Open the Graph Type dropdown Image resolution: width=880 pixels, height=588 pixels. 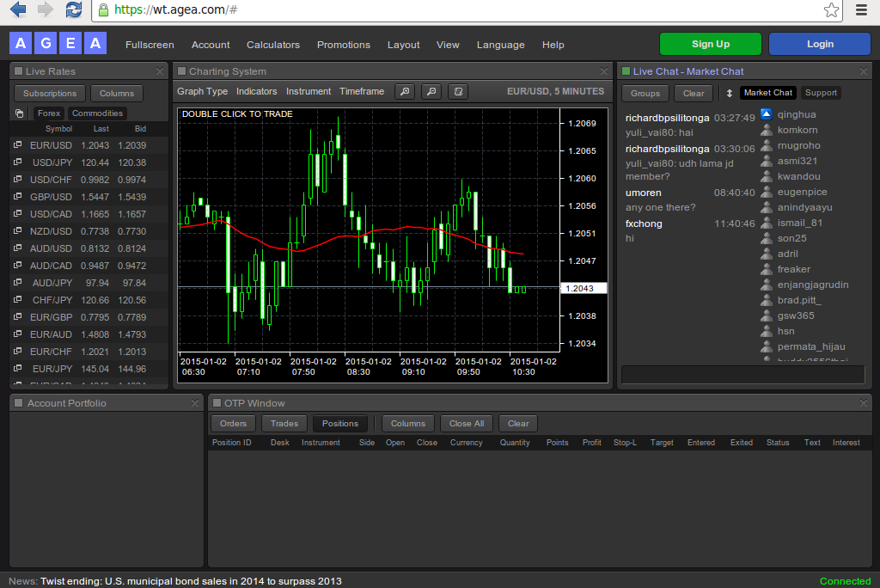pos(202,90)
